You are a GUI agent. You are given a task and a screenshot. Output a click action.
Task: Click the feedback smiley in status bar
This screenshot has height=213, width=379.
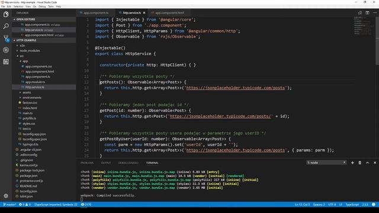tap(374, 205)
